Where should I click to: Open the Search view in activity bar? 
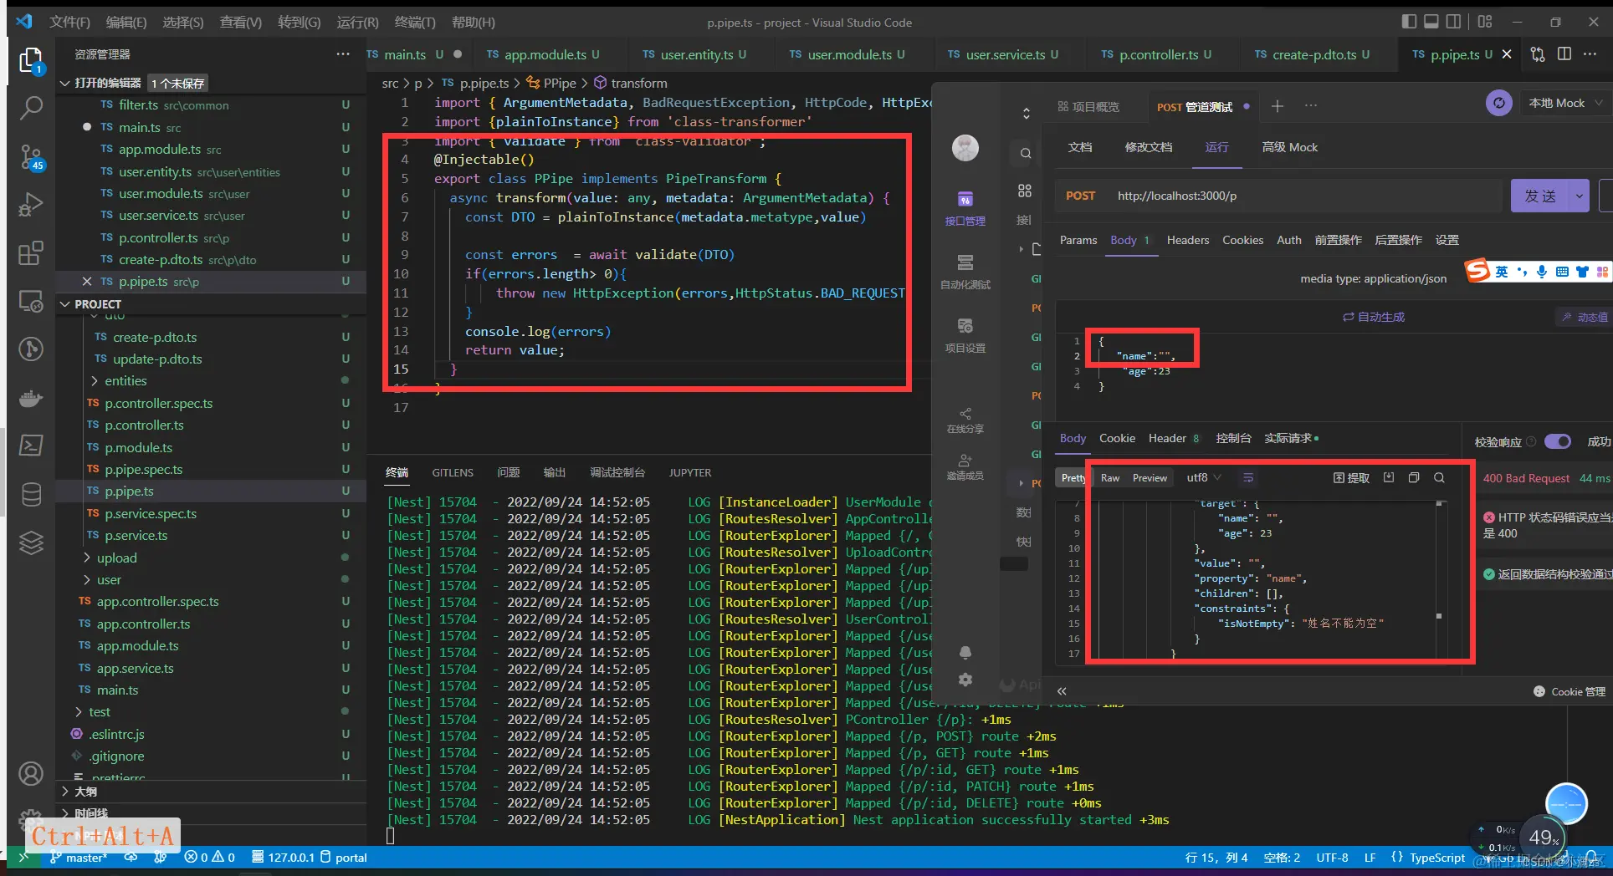coord(31,107)
